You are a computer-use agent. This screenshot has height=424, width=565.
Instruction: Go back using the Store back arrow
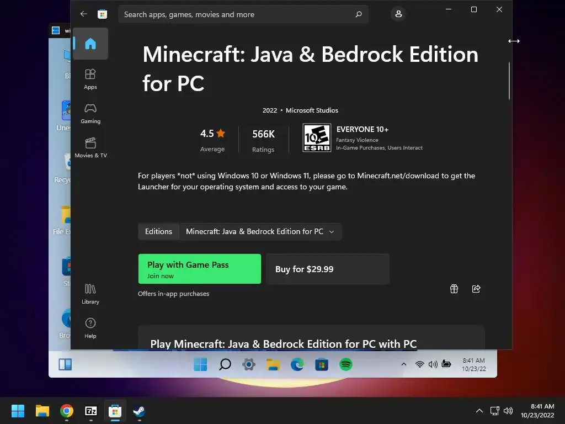tap(84, 14)
